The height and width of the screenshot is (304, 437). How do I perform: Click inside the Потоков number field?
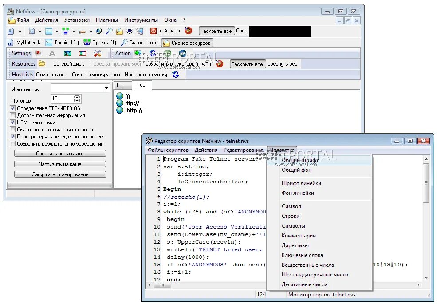pyautogui.click(x=63, y=99)
